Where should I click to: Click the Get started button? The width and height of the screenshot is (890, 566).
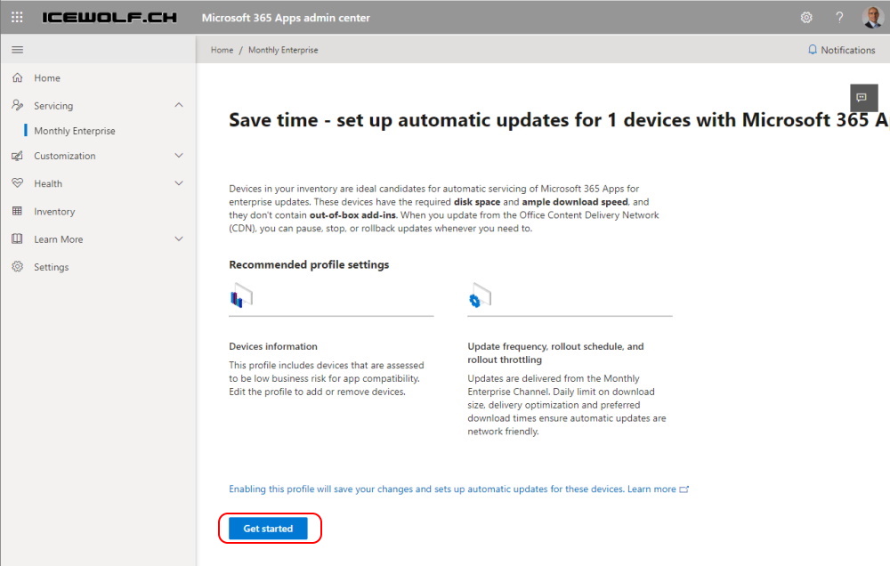[268, 529]
